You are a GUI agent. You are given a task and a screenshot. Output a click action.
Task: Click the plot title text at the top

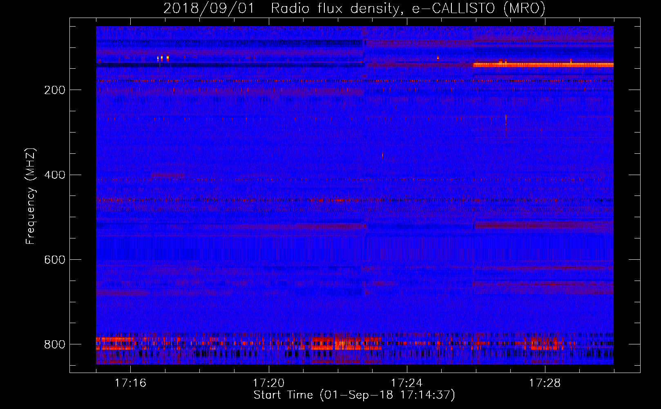point(354,9)
